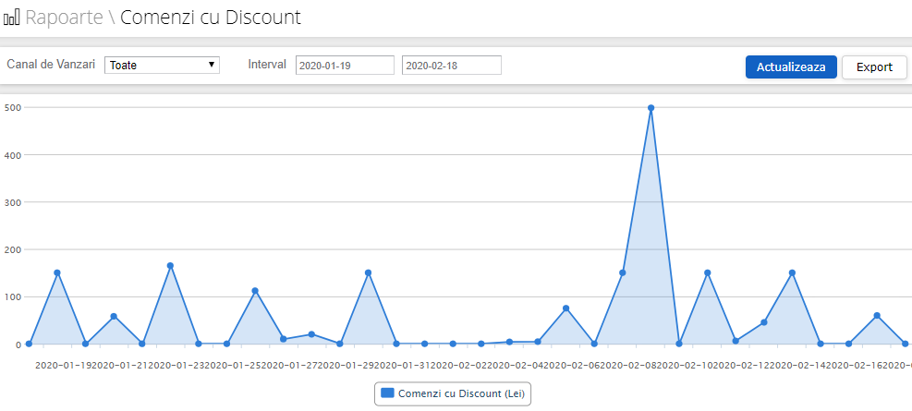This screenshot has height=411, width=912.
Task: Click the Comenzi cu Discount page title
Action: coord(210,18)
